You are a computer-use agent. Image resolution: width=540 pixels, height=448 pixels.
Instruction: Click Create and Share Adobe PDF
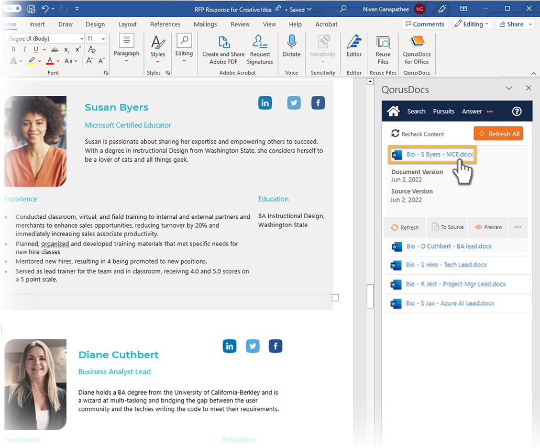coord(224,50)
